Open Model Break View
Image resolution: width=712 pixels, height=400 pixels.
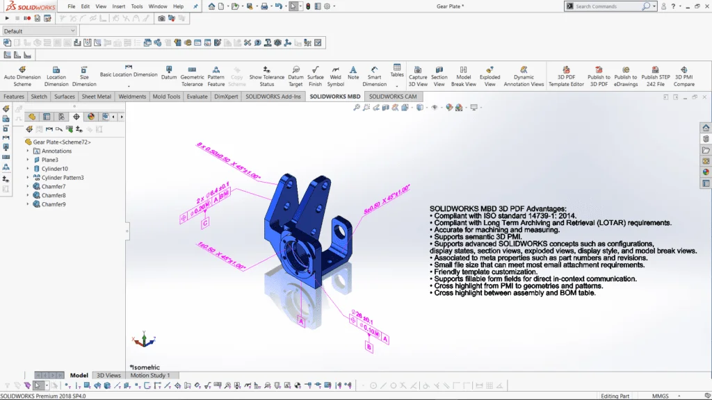coord(463,76)
